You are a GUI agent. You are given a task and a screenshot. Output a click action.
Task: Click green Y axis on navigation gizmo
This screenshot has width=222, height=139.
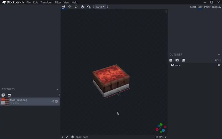[161, 124]
